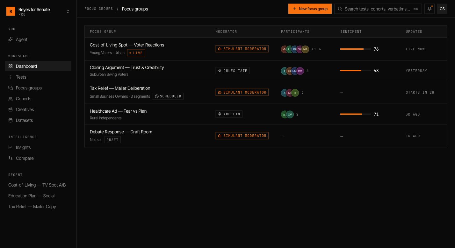The image size is (455, 248).
Task: Click the Tests test-tube icon
Action: [11, 77]
